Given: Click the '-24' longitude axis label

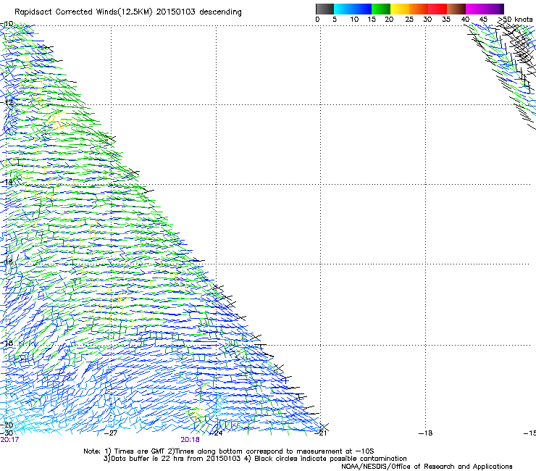Looking at the screenshot, I should point(216,433).
